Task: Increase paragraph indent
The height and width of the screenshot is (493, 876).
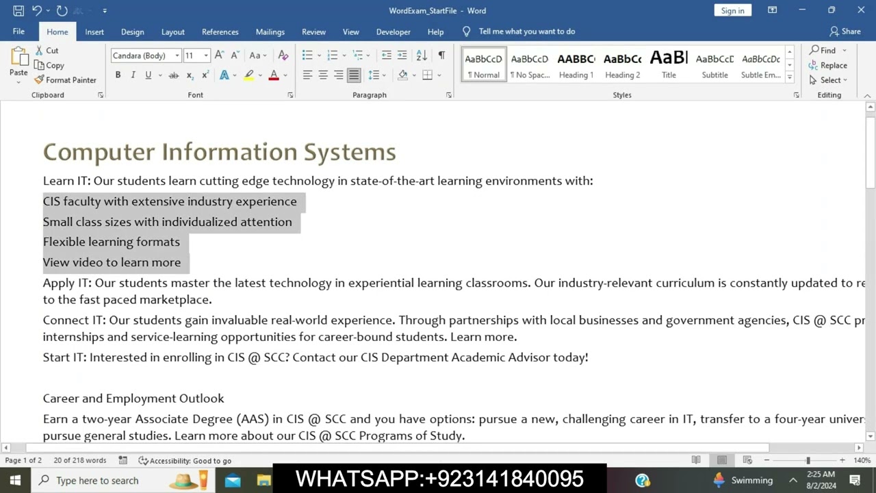Action: (402, 55)
